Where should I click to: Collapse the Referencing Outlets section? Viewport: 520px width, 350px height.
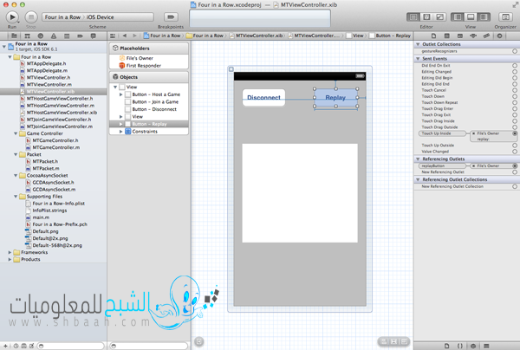click(418, 159)
